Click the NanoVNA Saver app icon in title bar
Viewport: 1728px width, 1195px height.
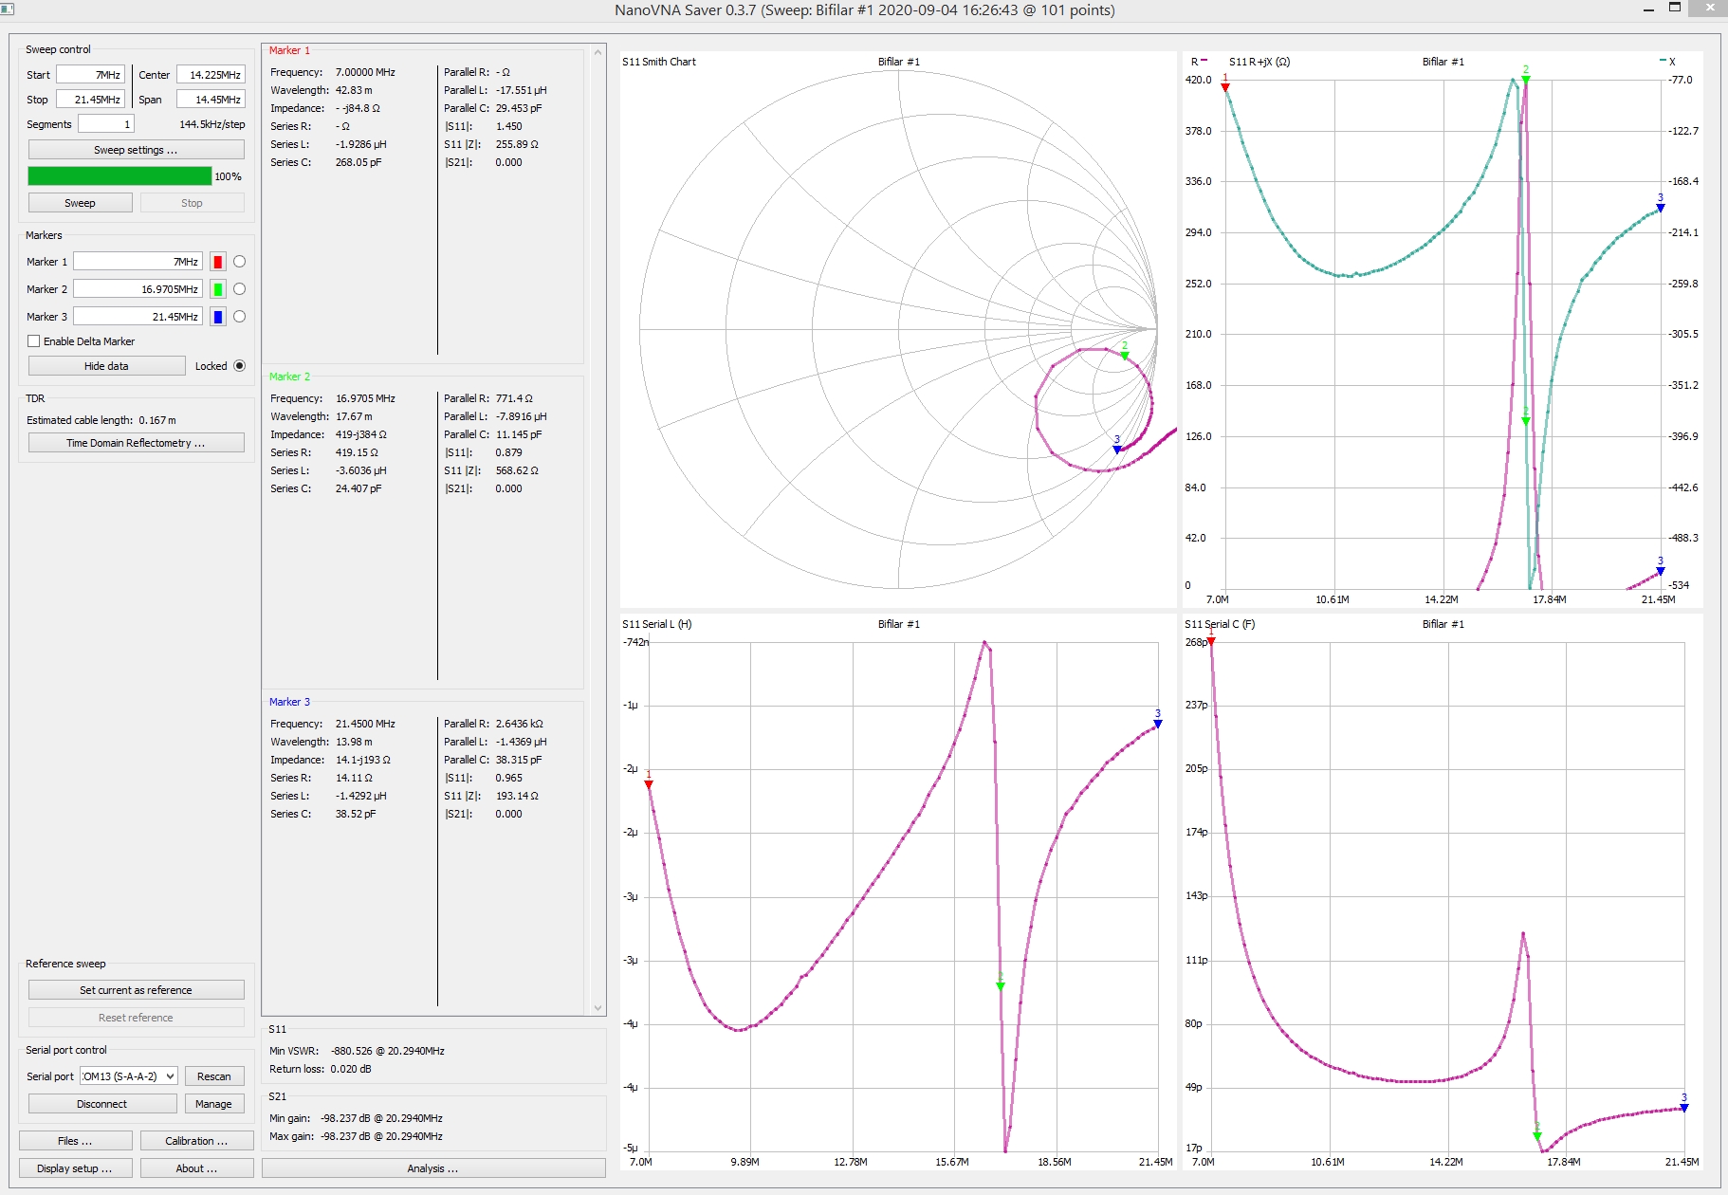[x=7, y=9]
